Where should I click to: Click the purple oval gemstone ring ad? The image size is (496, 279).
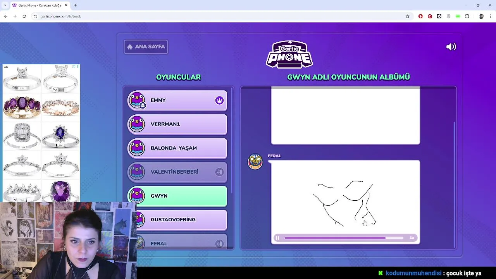tap(22, 107)
